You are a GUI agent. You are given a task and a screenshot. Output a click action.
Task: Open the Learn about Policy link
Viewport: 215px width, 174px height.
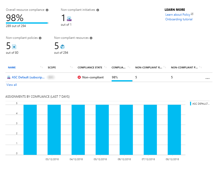177,14
